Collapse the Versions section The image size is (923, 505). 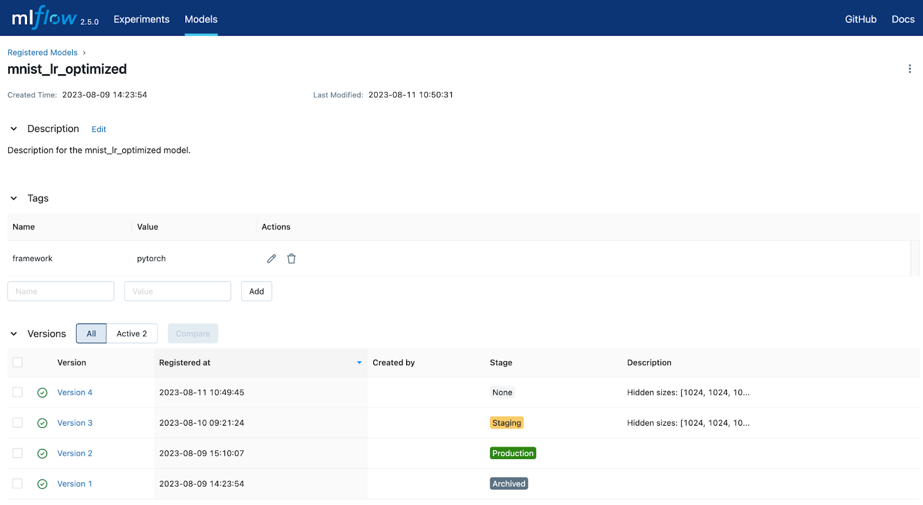point(14,334)
